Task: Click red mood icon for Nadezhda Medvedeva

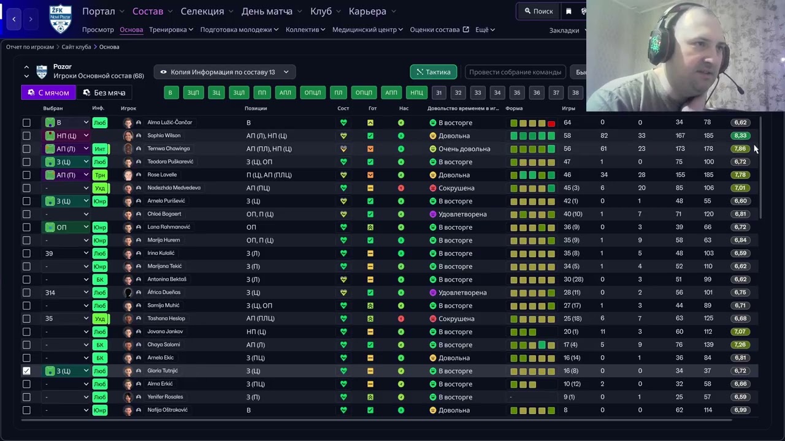Action: point(401,188)
